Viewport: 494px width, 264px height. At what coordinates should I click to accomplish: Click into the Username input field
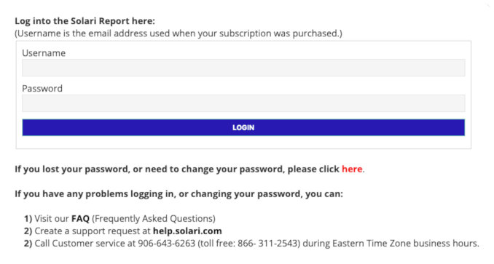pyautogui.click(x=243, y=68)
